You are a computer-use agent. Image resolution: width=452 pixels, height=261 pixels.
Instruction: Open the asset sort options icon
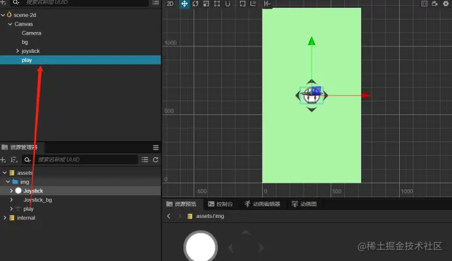14,160
